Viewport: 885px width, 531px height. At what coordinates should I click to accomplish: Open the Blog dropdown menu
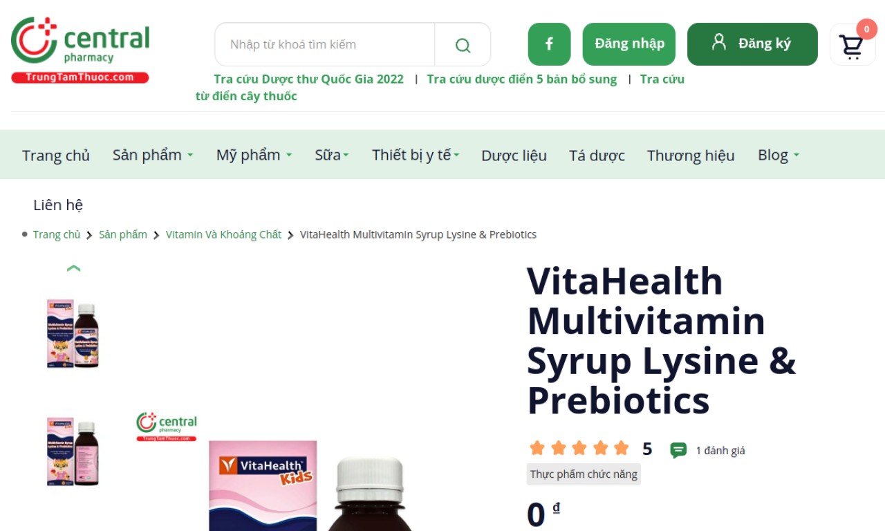click(x=779, y=155)
